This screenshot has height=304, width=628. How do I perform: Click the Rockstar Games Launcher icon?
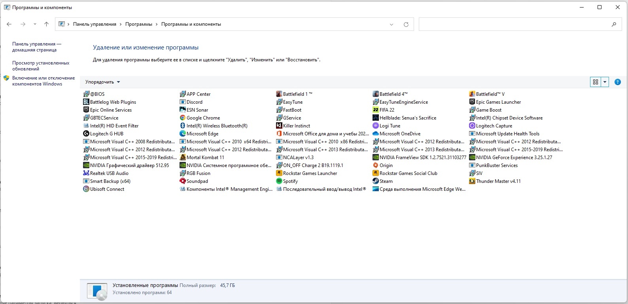click(279, 173)
